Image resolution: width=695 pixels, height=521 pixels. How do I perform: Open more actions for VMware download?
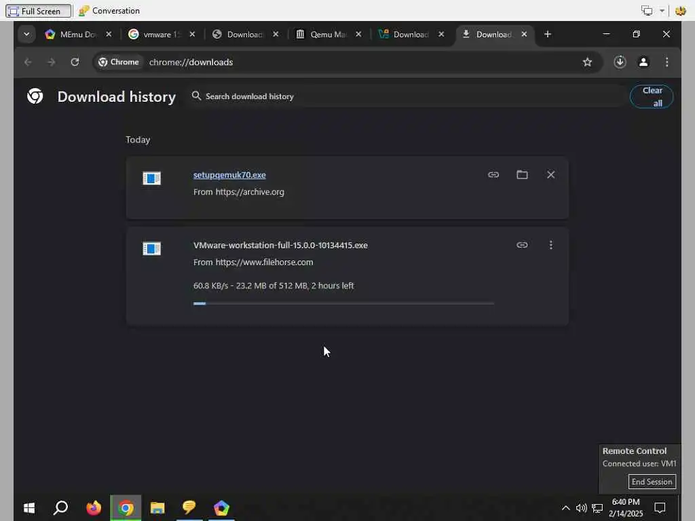coord(551,245)
